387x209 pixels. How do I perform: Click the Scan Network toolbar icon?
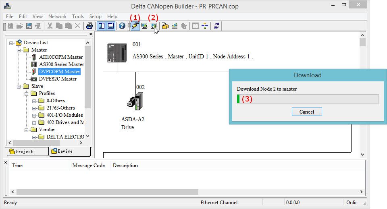[144, 26]
